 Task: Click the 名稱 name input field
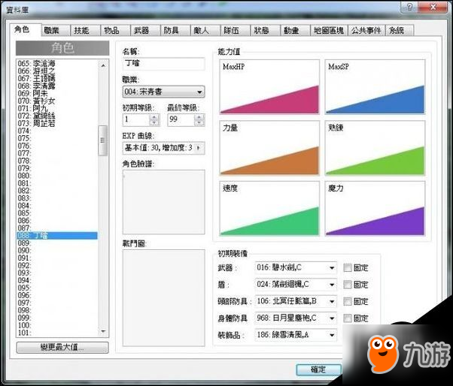[x=163, y=63]
